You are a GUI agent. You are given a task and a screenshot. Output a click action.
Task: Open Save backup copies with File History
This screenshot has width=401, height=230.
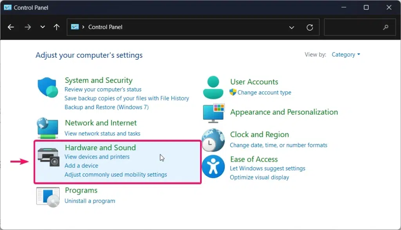click(x=126, y=98)
